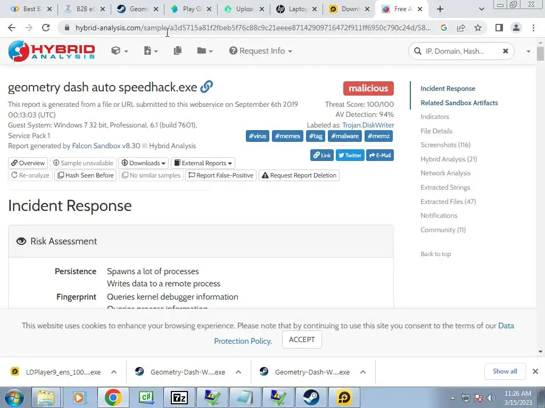This screenshot has width=545, height=408.
Task: Open Chrome three-dot menu
Action: pos(533,28)
